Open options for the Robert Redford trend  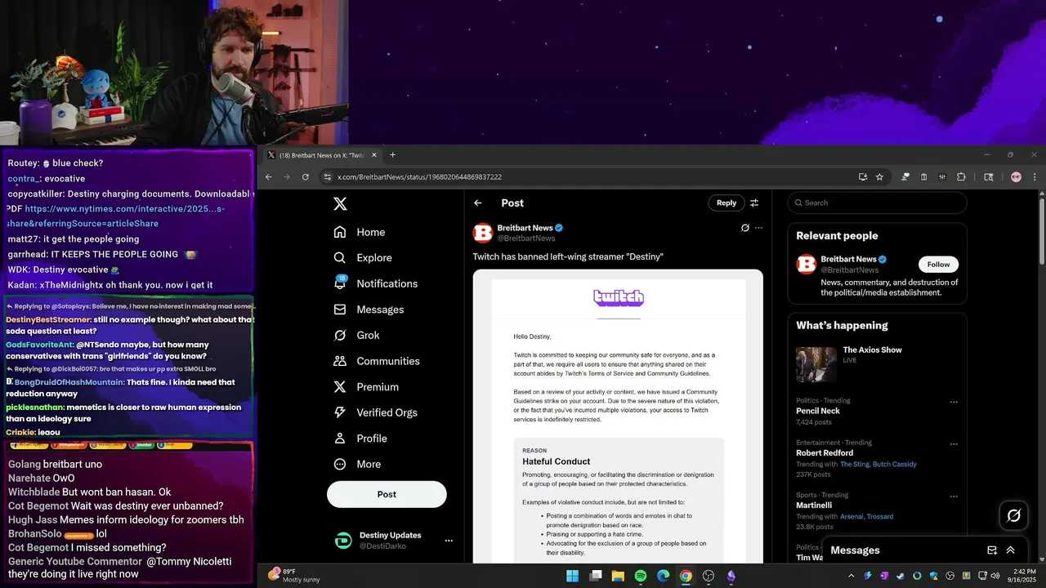[x=954, y=444]
